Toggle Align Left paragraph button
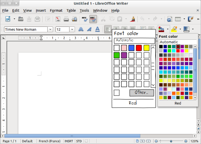The width and height of the screenshot is (201, 144). pos(108,29)
